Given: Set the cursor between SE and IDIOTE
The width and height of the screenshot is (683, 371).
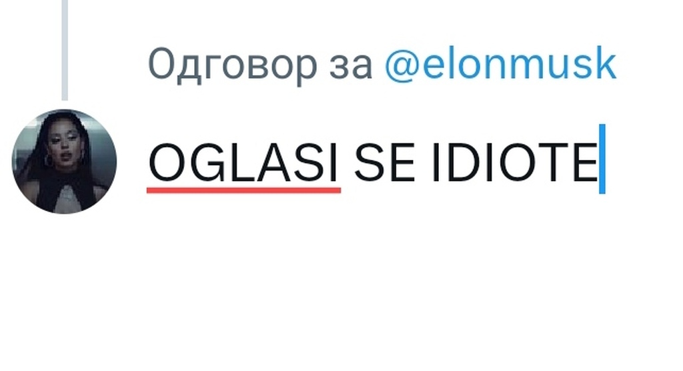Looking at the screenshot, I should point(424,163).
